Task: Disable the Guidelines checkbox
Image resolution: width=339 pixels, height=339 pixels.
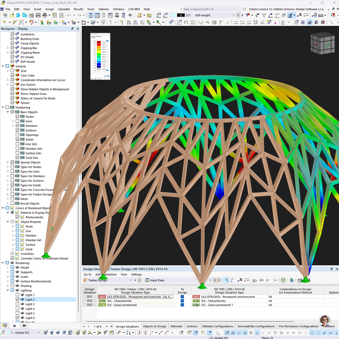Action: (12, 34)
